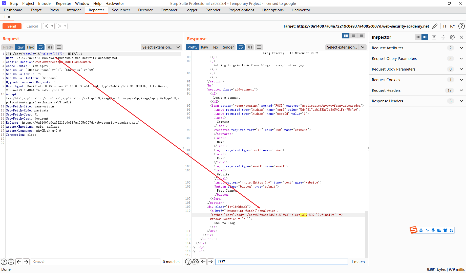Click the request search input field
This screenshot has width=466, height=273.
[x=95, y=262]
